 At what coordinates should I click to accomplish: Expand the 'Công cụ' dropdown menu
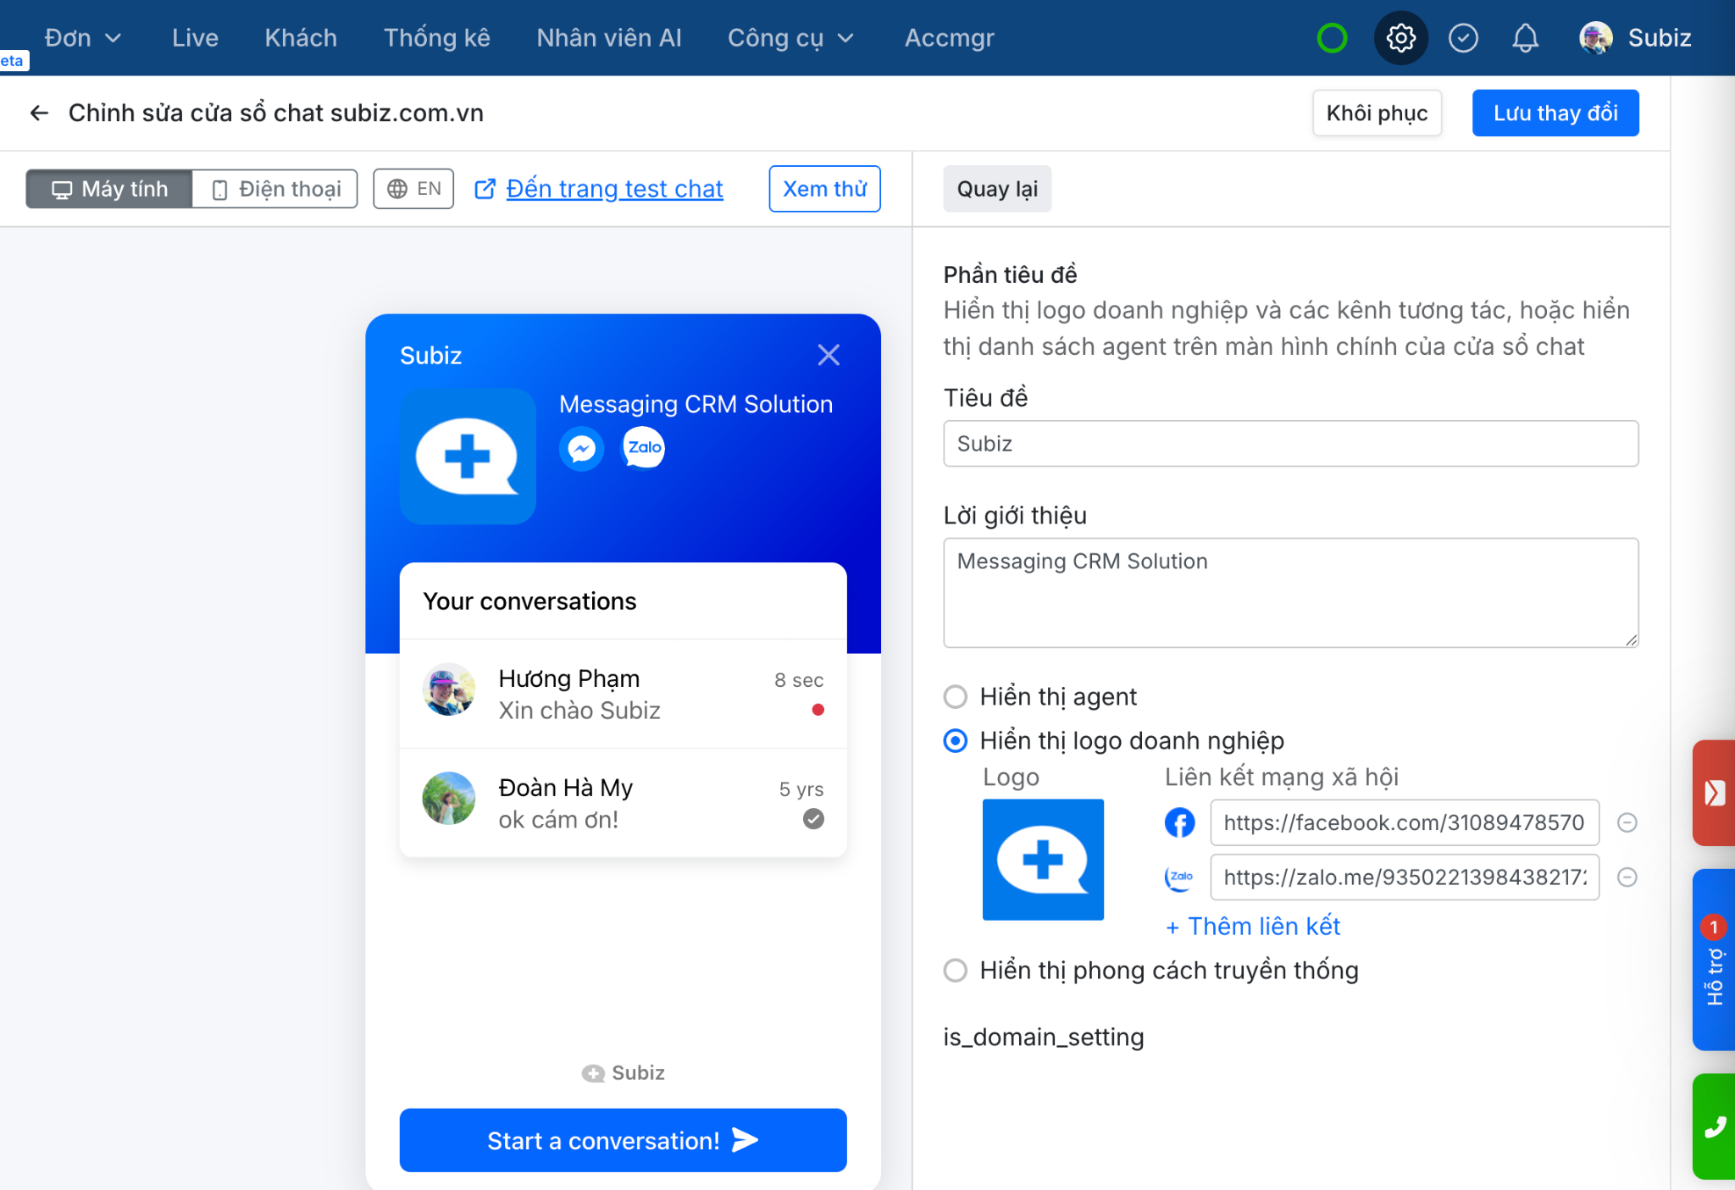(790, 38)
